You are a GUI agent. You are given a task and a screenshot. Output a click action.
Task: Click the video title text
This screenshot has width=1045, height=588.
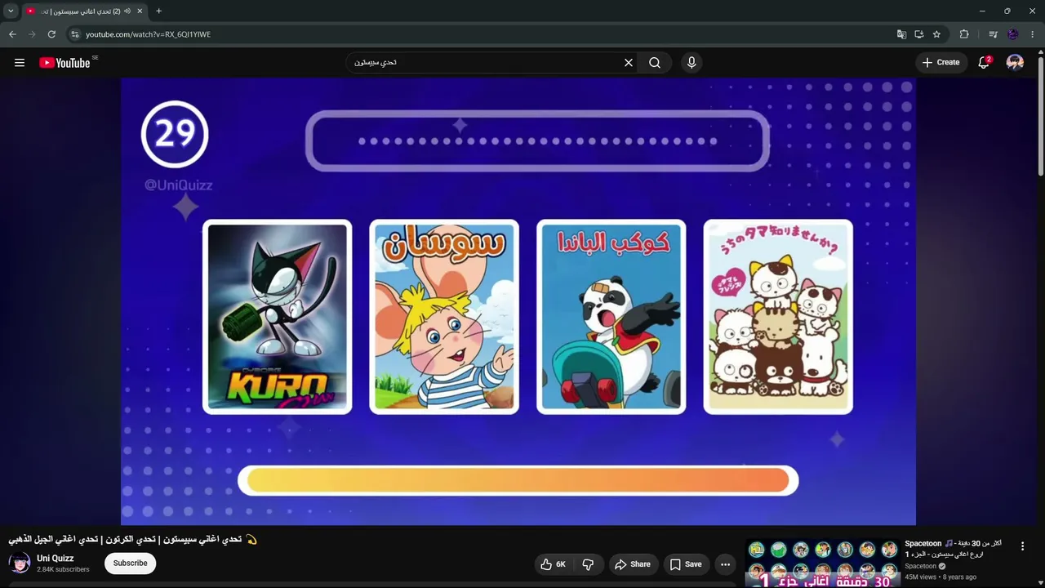coord(133,540)
